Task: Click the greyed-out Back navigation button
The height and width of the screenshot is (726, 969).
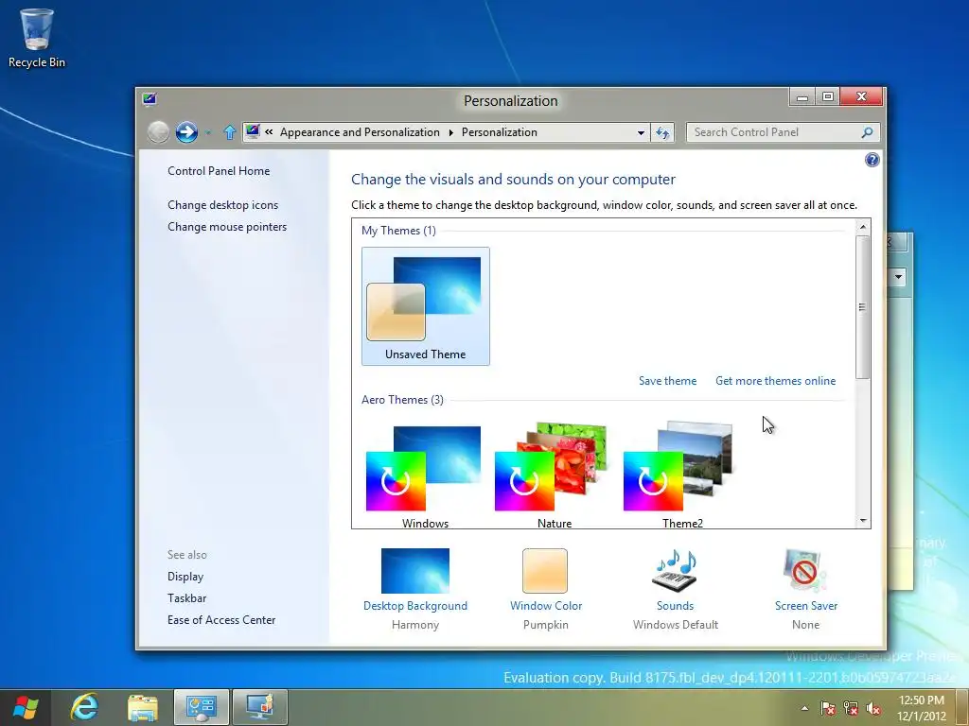Action: 158,132
